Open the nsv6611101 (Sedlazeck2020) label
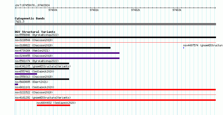223x115 pixels. pyautogui.click(x=35, y=87)
